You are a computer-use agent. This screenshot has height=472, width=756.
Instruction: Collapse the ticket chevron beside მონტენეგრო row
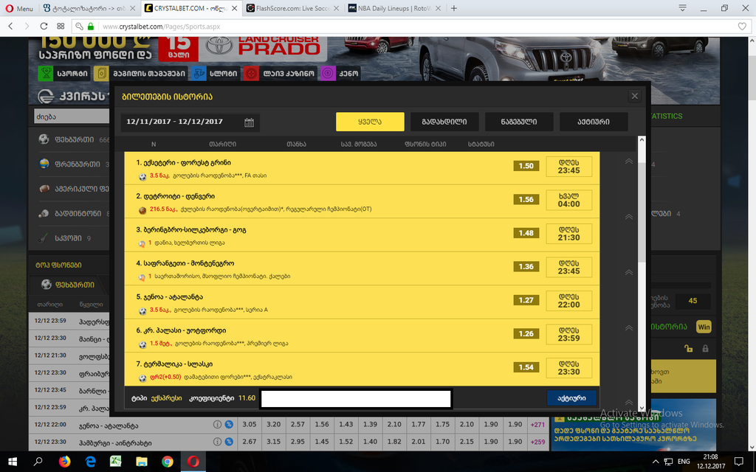[x=629, y=272]
